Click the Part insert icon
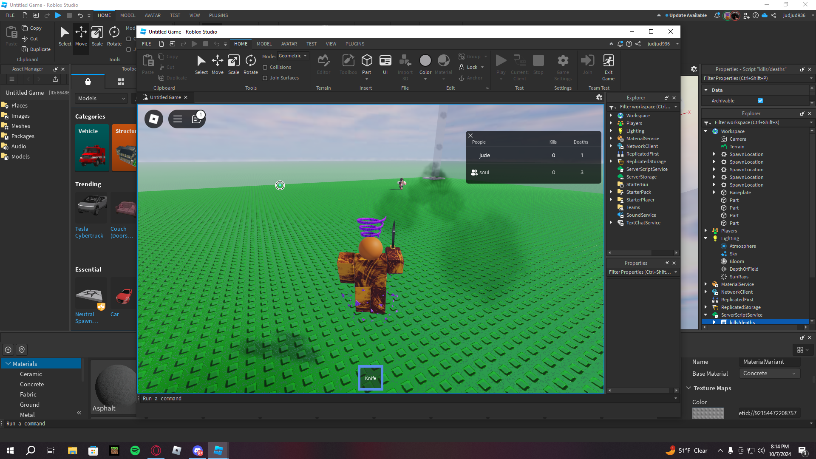The width and height of the screenshot is (816, 459). (x=366, y=61)
